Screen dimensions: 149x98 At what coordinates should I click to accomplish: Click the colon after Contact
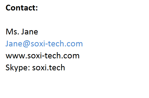[37, 8]
